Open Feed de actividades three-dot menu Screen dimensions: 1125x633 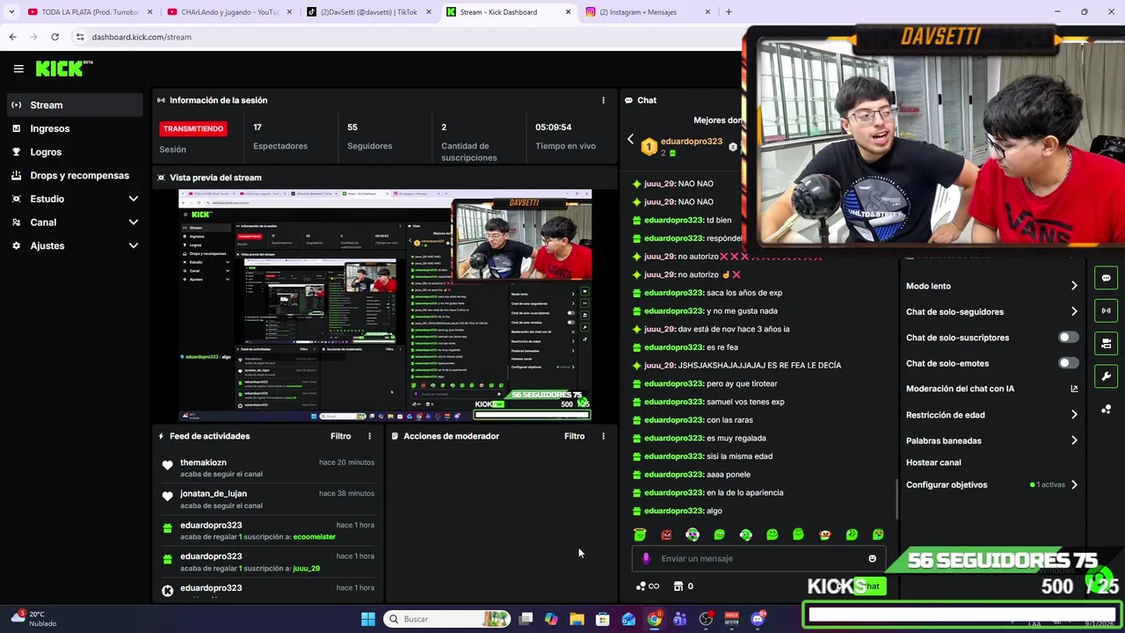(369, 436)
